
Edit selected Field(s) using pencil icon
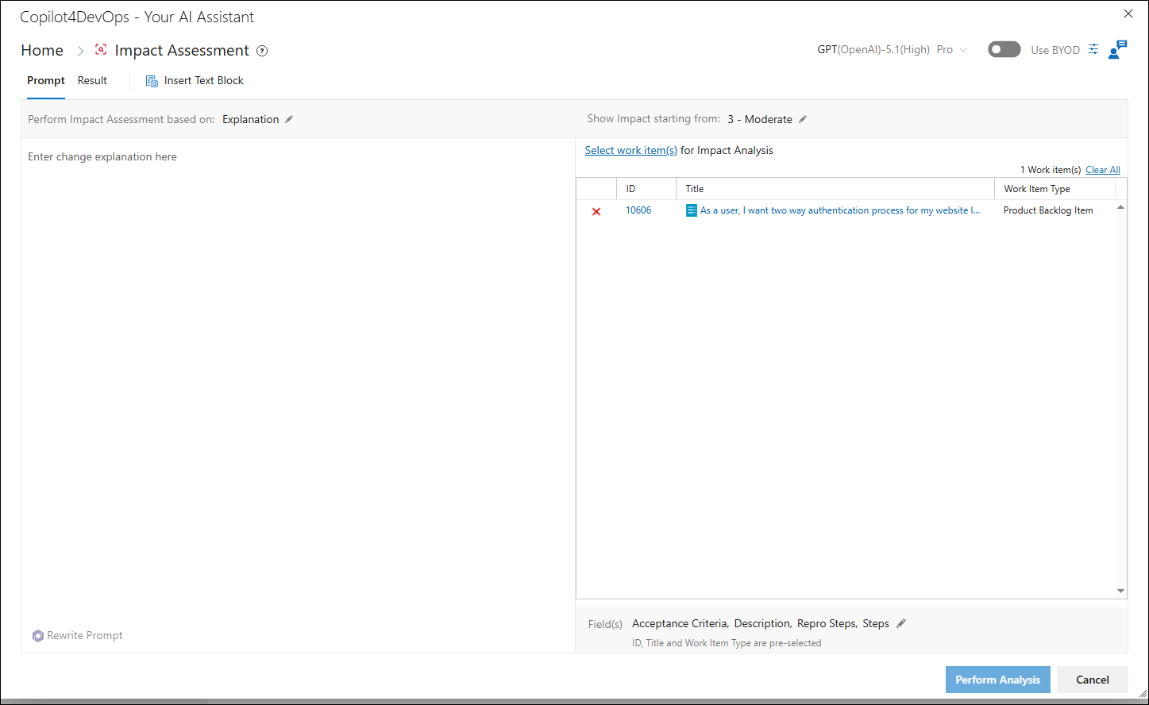(x=901, y=623)
